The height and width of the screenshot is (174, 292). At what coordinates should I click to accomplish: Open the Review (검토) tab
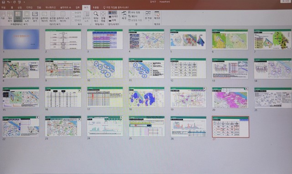coord(78,7)
